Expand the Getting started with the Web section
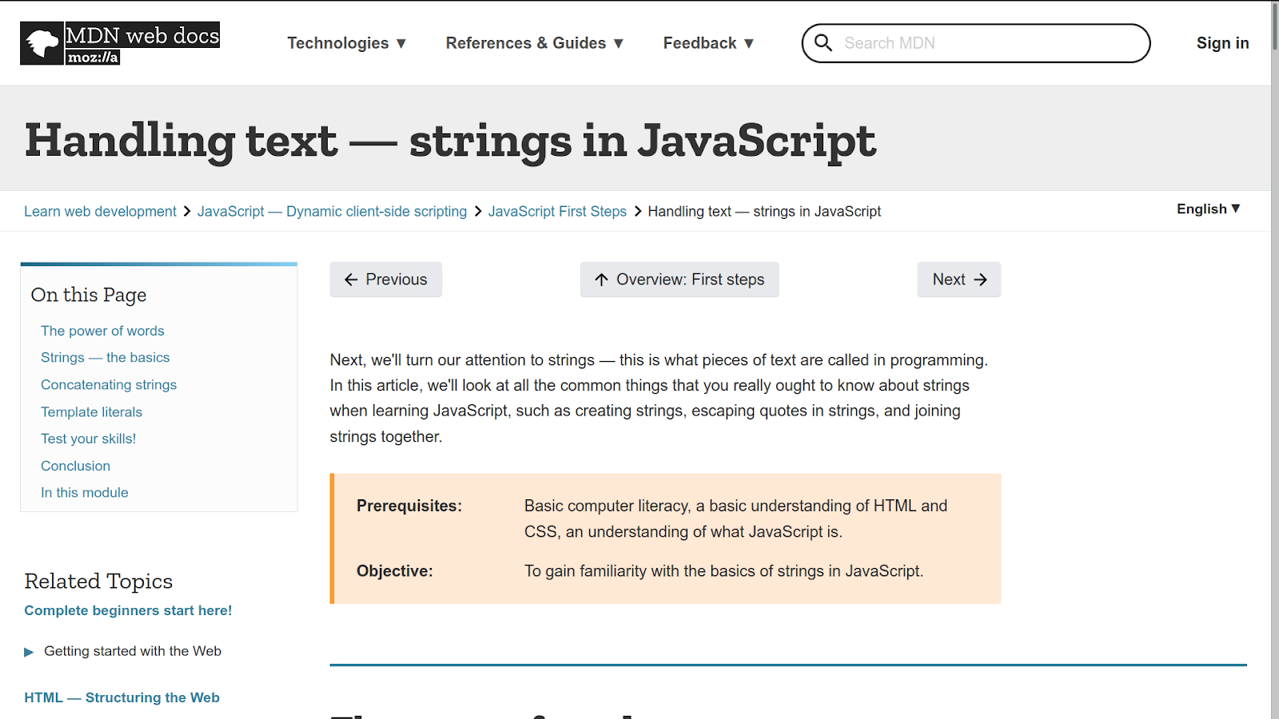1279x719 pixels. 29,652
